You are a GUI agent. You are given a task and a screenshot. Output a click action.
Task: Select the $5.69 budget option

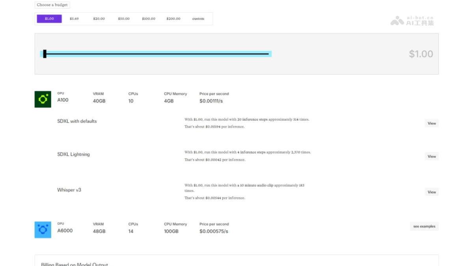coord(74,19)
